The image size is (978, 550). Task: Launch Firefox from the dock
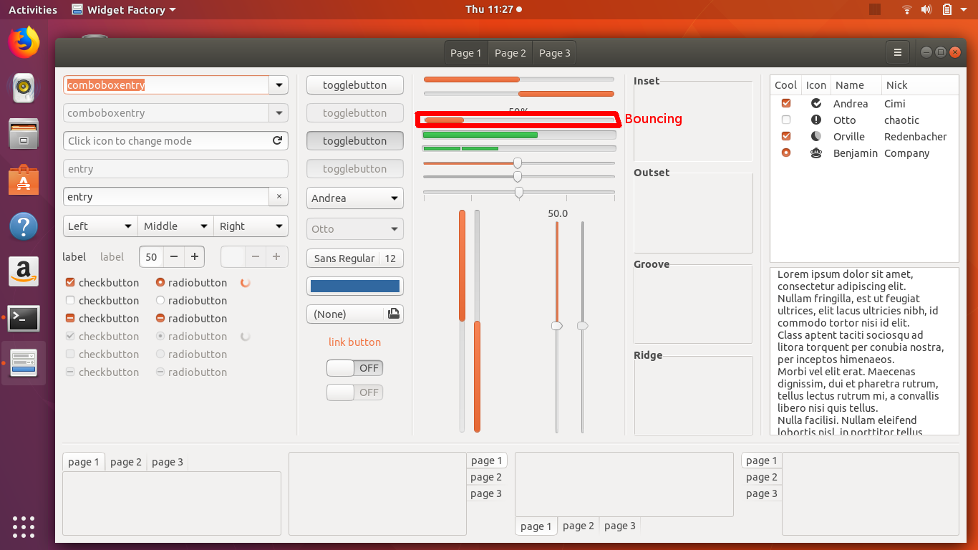coord(24,42)
